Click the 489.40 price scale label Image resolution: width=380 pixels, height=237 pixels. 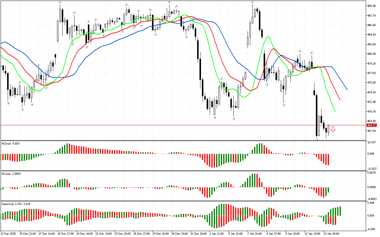tap(372, 6)
